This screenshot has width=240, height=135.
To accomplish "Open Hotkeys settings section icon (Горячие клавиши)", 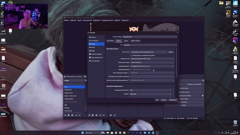I will tap(90, 54).
